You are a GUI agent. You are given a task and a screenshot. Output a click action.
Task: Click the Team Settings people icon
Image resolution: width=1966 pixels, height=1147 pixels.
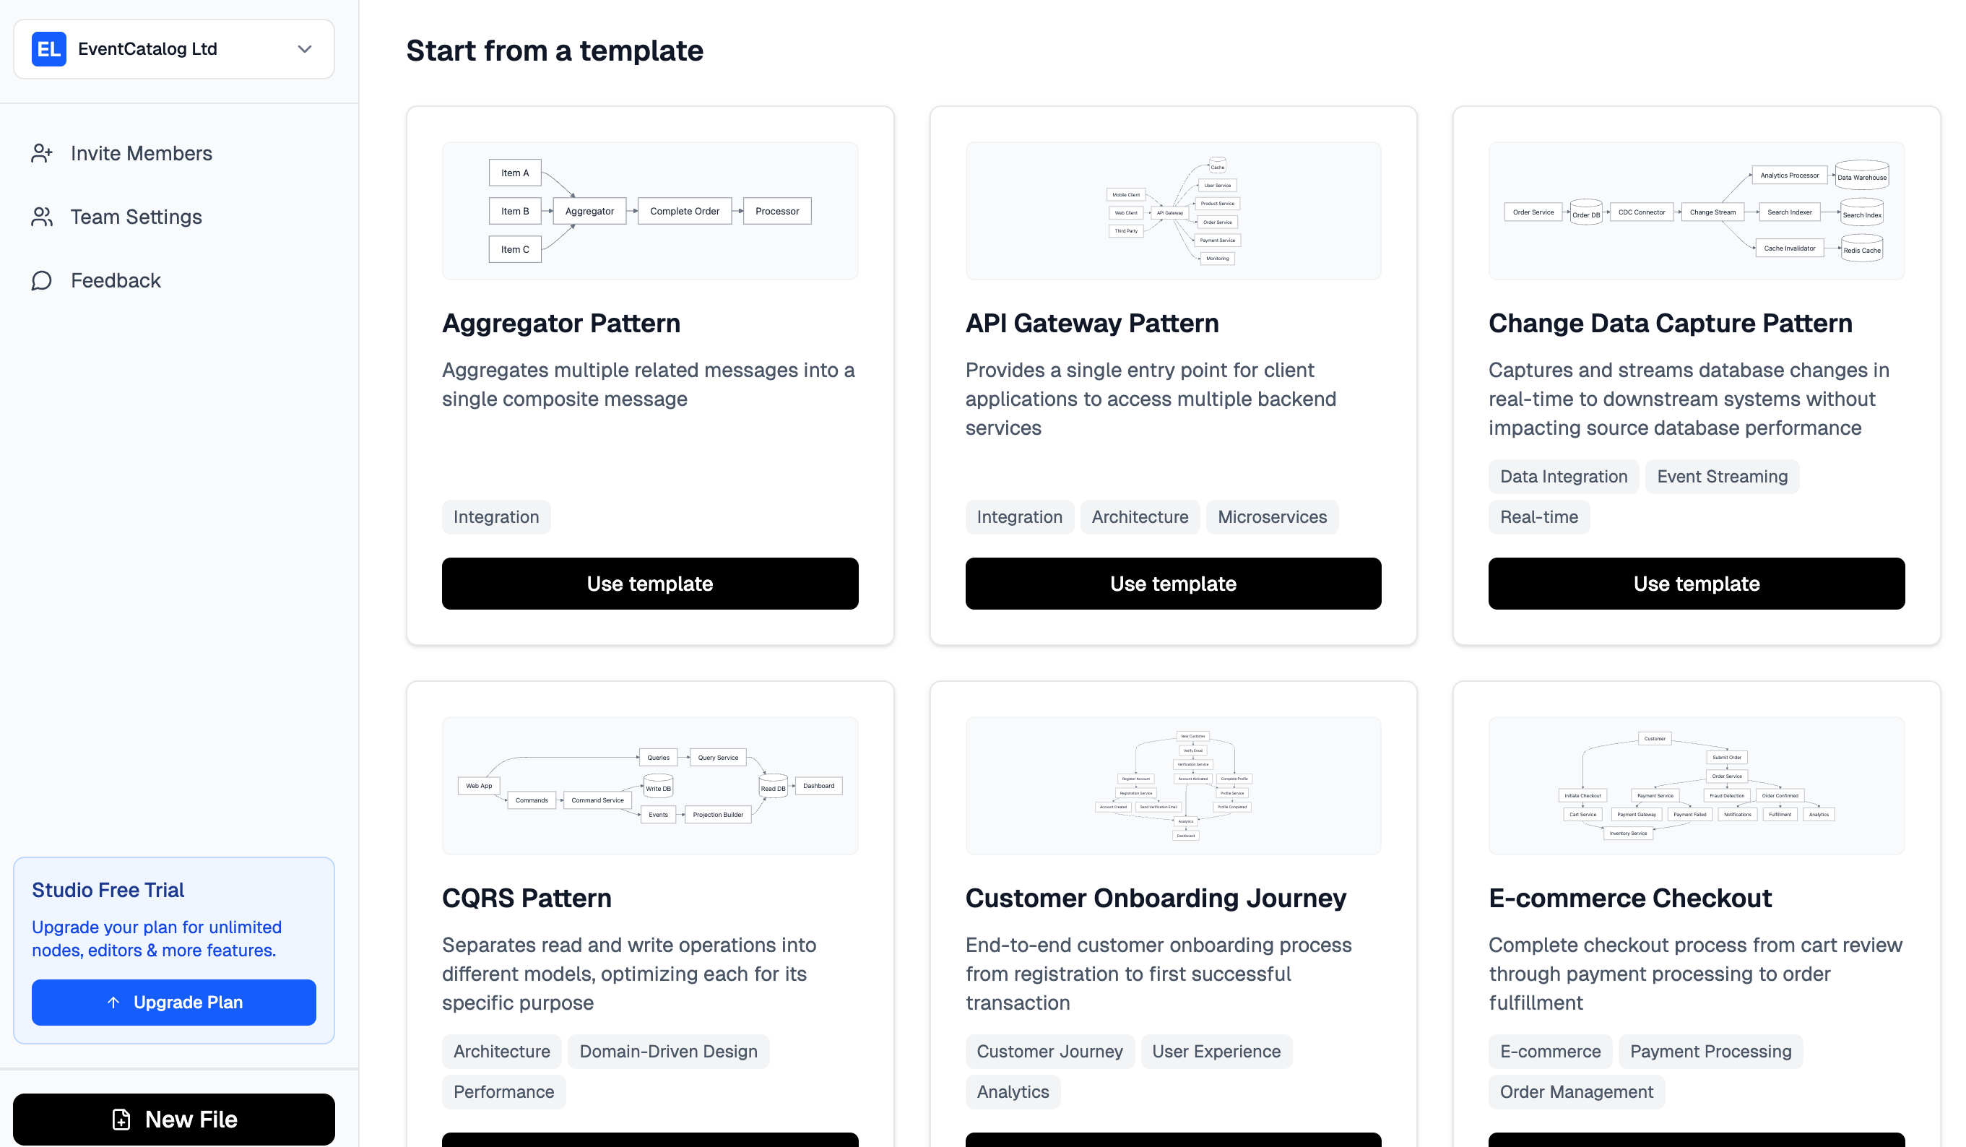[x=42, y=217]
